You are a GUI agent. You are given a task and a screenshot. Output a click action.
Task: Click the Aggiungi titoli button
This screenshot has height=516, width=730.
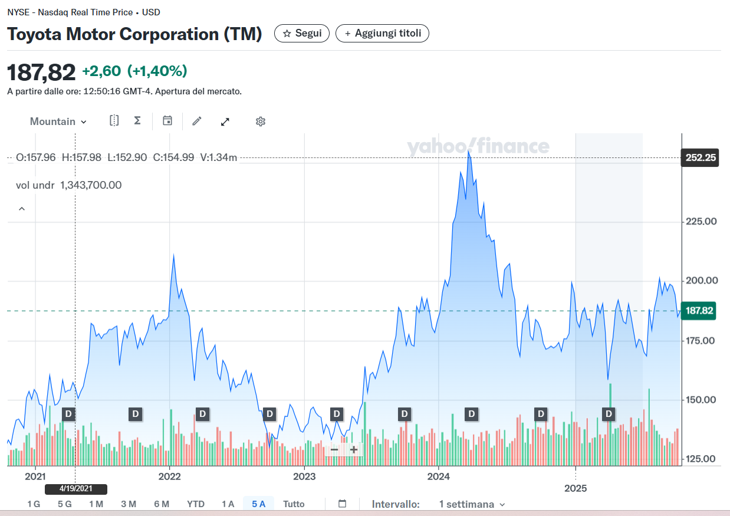pos(382,34)
